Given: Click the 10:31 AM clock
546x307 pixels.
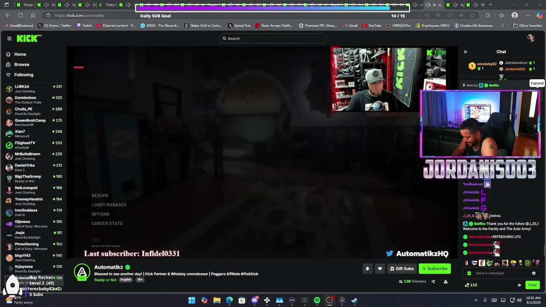Looking at the screenshot, I should pyautogui.click(x=533, y=298).
